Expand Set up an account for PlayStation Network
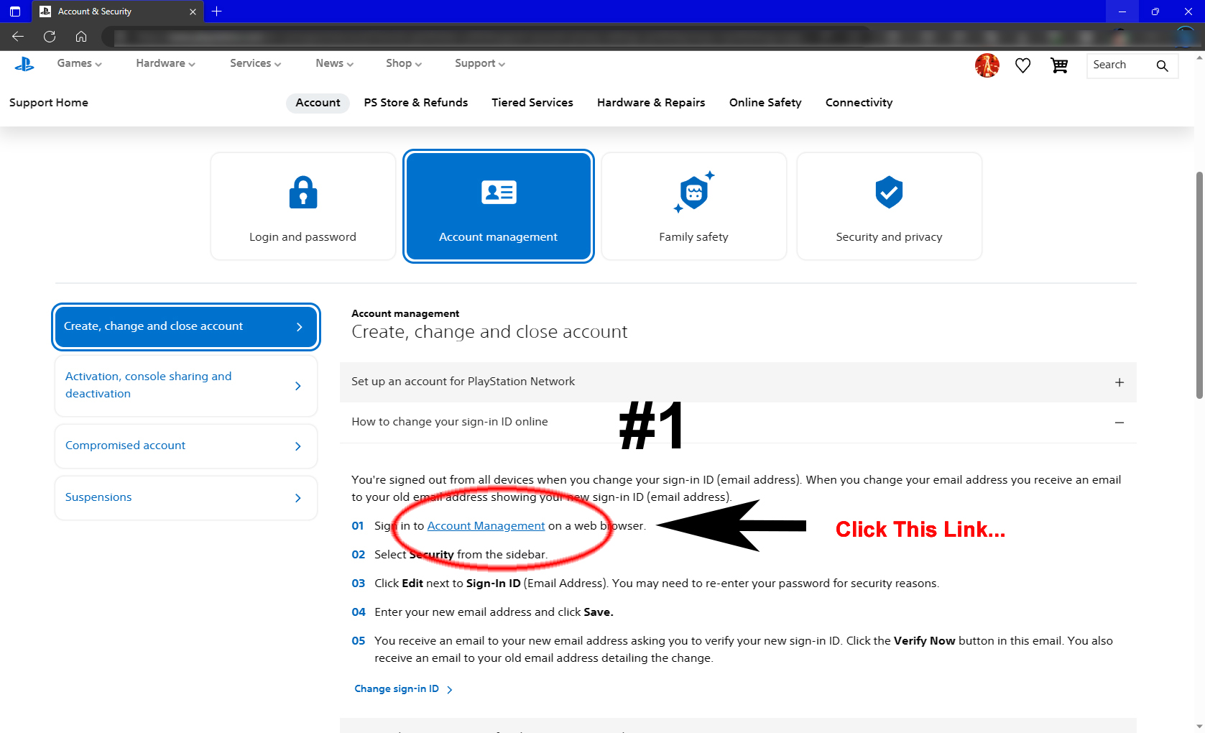The image size is (1205, 733). 738,382
